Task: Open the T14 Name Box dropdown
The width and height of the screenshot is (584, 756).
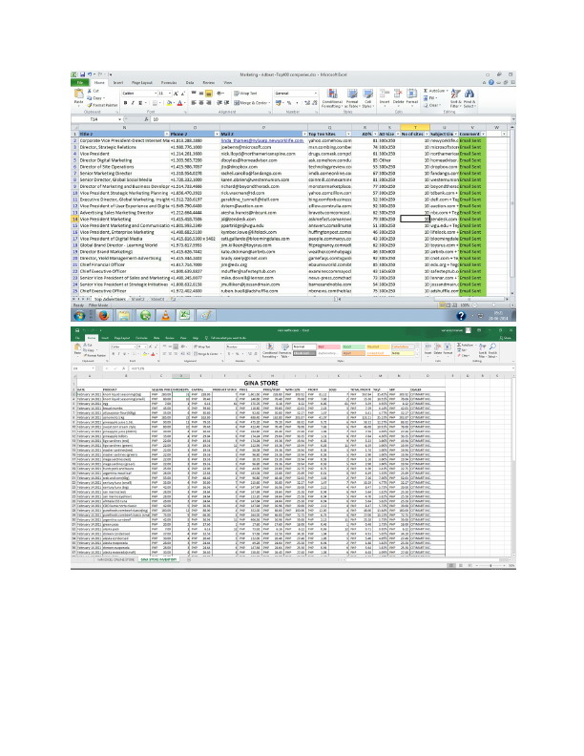Action: (119, 119)
